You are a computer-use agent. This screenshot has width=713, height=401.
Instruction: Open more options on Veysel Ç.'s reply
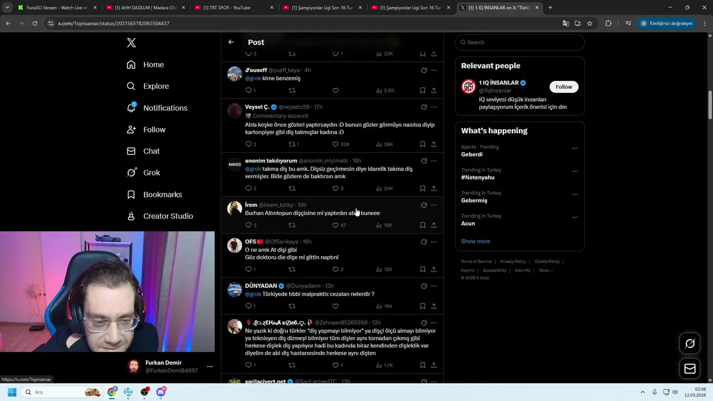point(434,107)
